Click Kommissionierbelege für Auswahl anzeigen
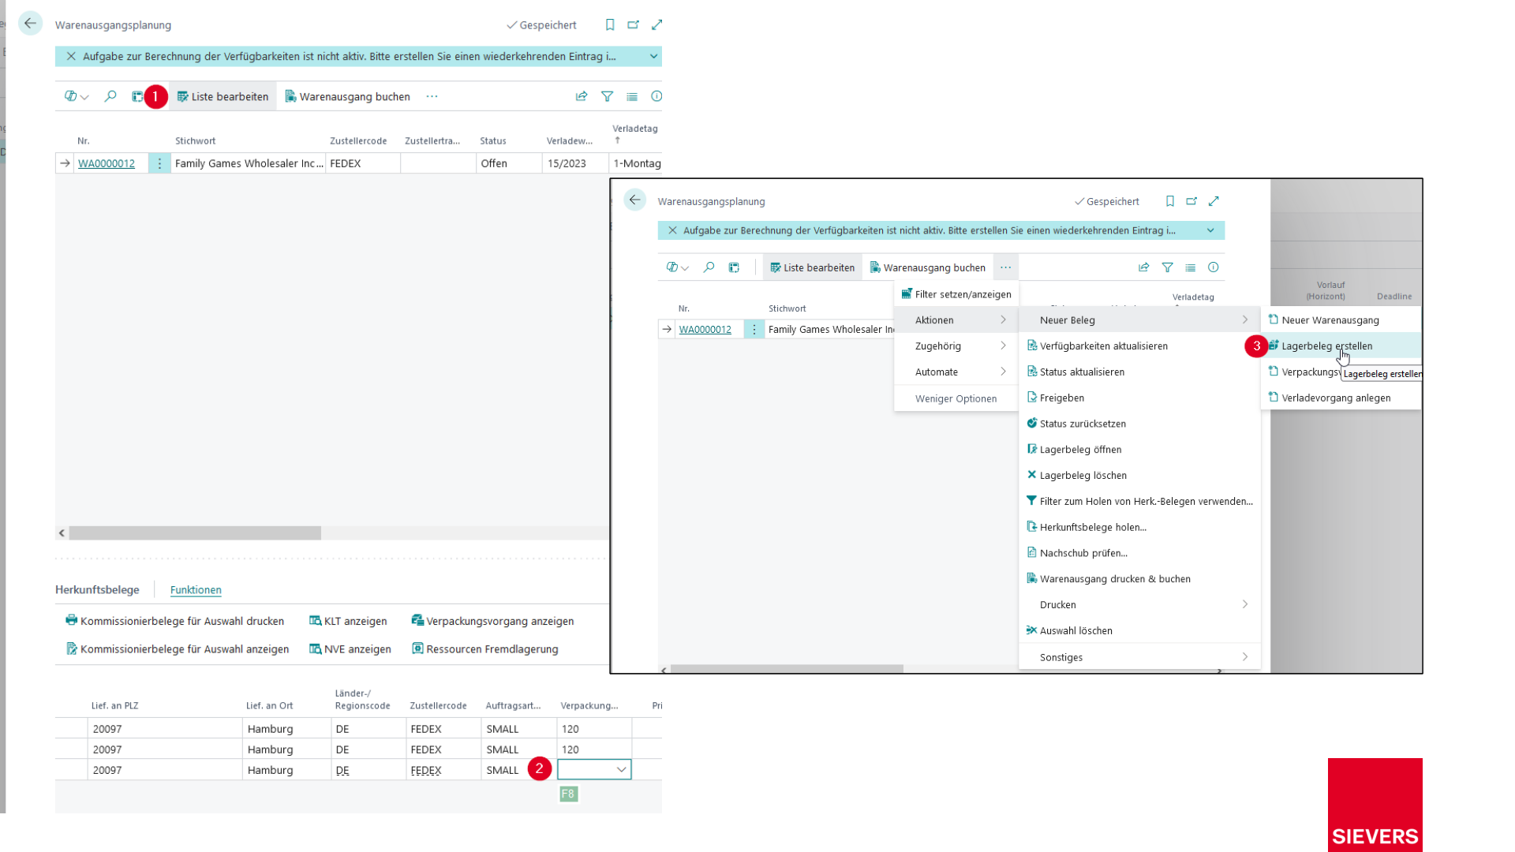Viewport: 1515px width, 852px height. pos(177,649)
